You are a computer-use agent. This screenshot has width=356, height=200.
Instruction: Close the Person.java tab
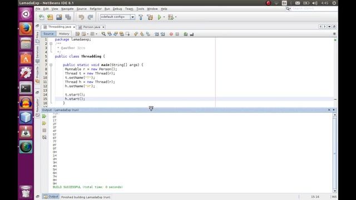[103, 27]
